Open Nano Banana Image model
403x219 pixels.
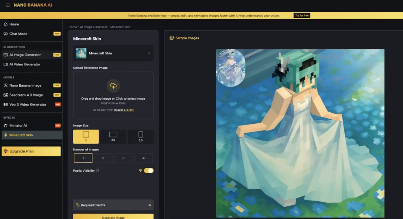(31, 85)
